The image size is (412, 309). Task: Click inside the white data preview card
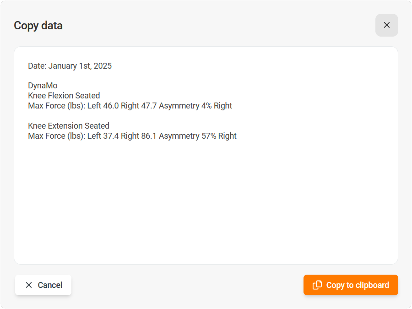[x=206, y=156]
